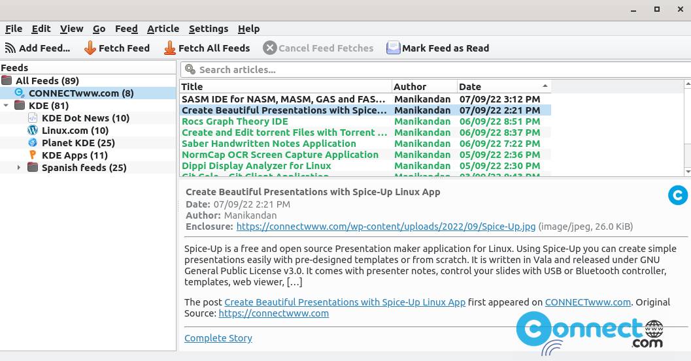Open the Complete Story link
Screen dimensions: 691x361
(218, 338)
